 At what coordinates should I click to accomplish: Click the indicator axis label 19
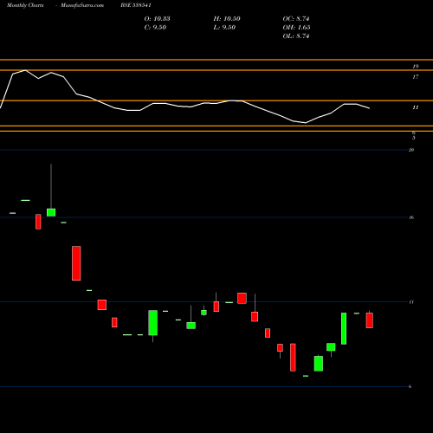click(x=415, y=67)
